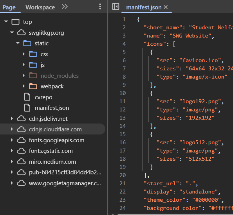Click the cloud icon beside fonts.googleapis.com

(x=21, y=140)
